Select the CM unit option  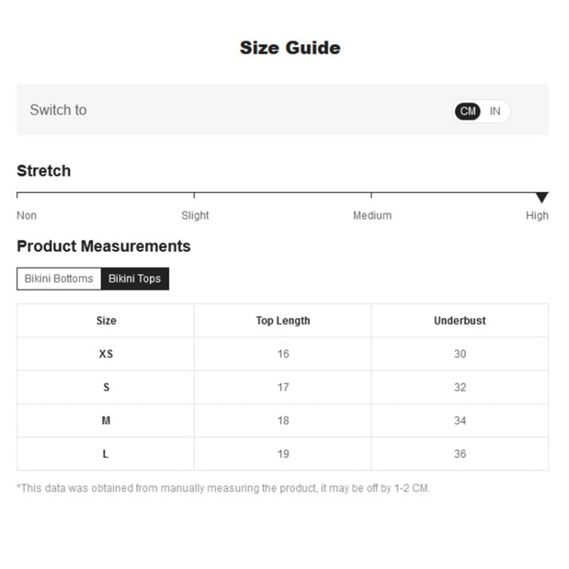468,112
